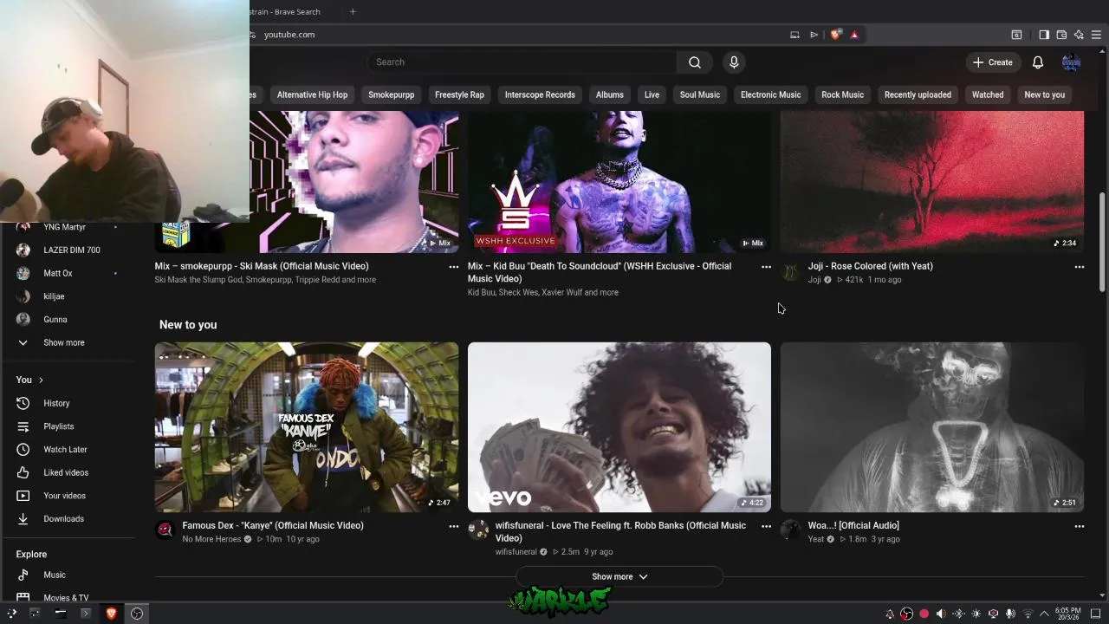The height and width of the screenshot is (624, 1109).
Task: Open more options for Joji Rose Colored
Action: [1080, 267]
